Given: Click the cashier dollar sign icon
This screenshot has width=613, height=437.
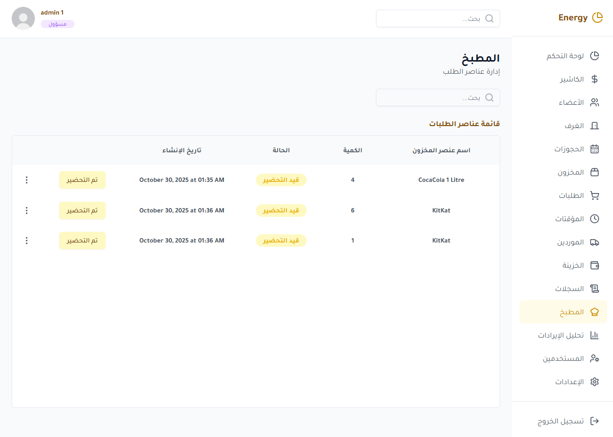Looking at the screenshot, I should 595,79.
